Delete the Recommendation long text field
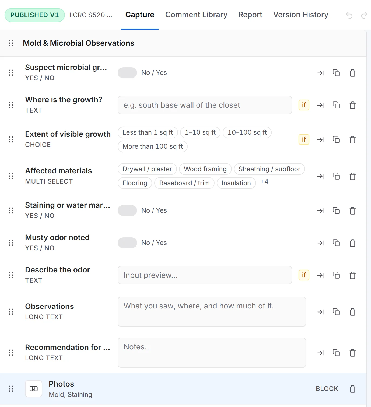371x407 pixels. coord(352,353)
